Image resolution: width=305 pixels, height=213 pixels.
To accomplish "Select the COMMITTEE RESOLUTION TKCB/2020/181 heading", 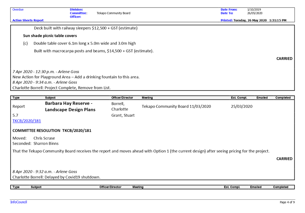I will [x=52, y=131].
